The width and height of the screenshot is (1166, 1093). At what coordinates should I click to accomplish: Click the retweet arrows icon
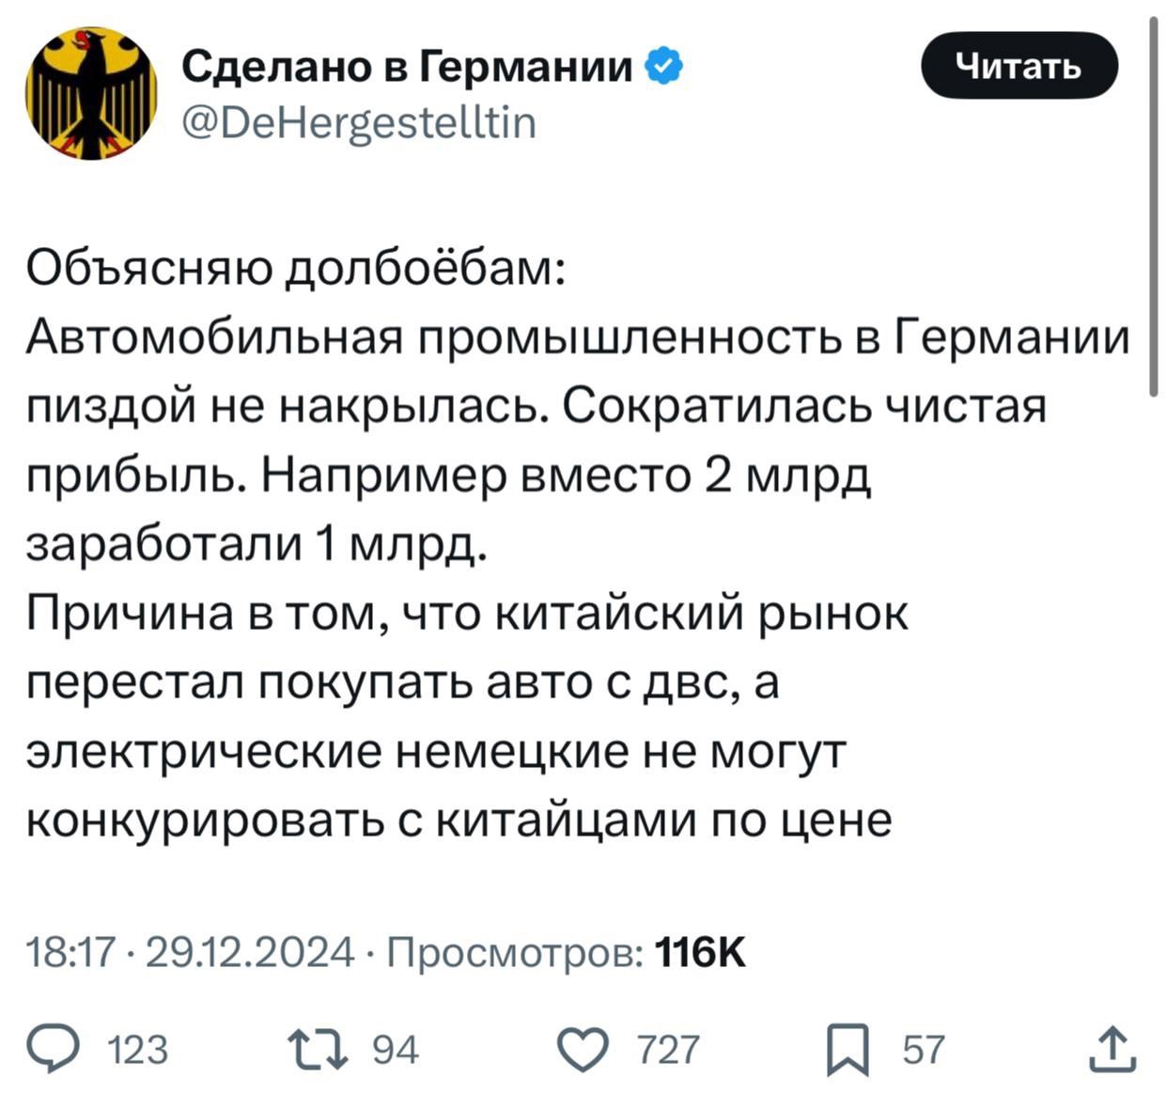(318, 1048)
